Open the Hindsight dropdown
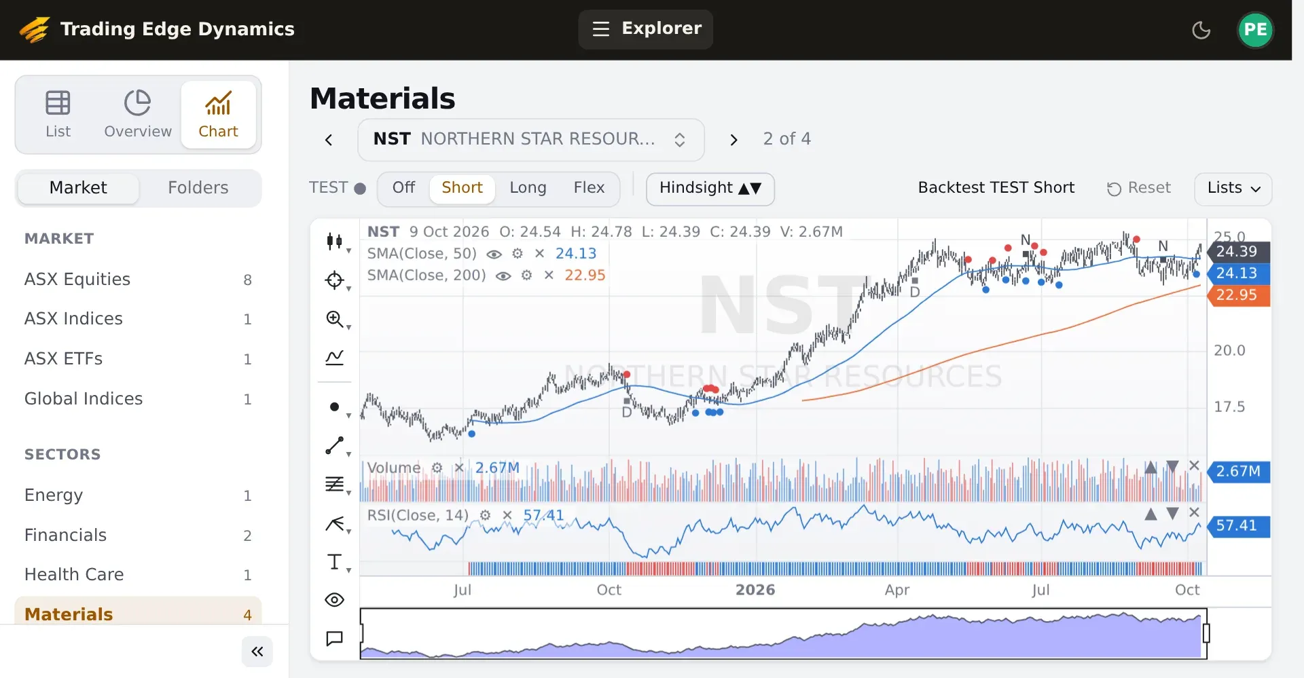The height and width of the screenshot is (678, 1304). click(710, 189)
